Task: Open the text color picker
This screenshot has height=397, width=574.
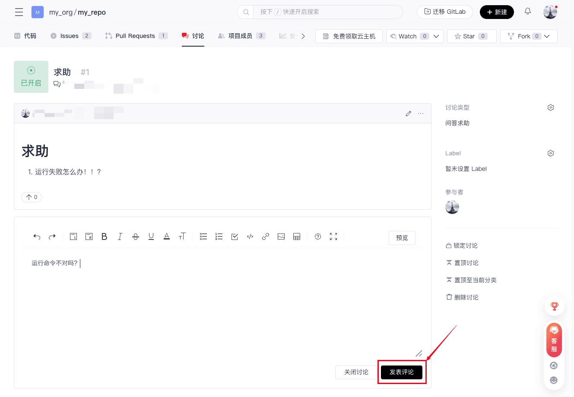Action: point(167,236)
